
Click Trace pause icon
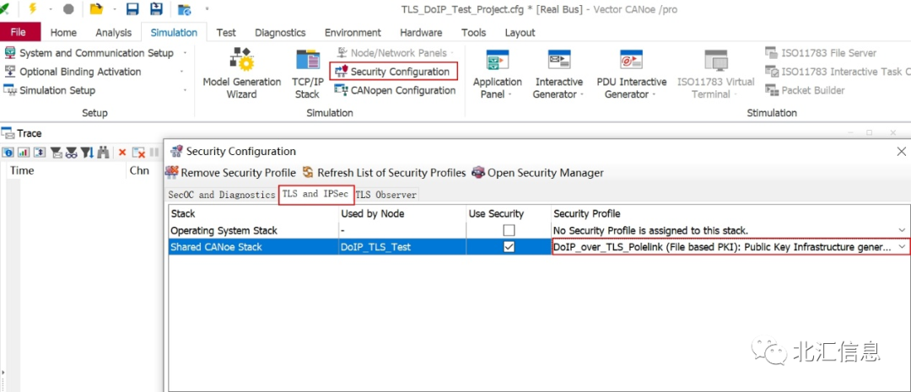point(154,152)
